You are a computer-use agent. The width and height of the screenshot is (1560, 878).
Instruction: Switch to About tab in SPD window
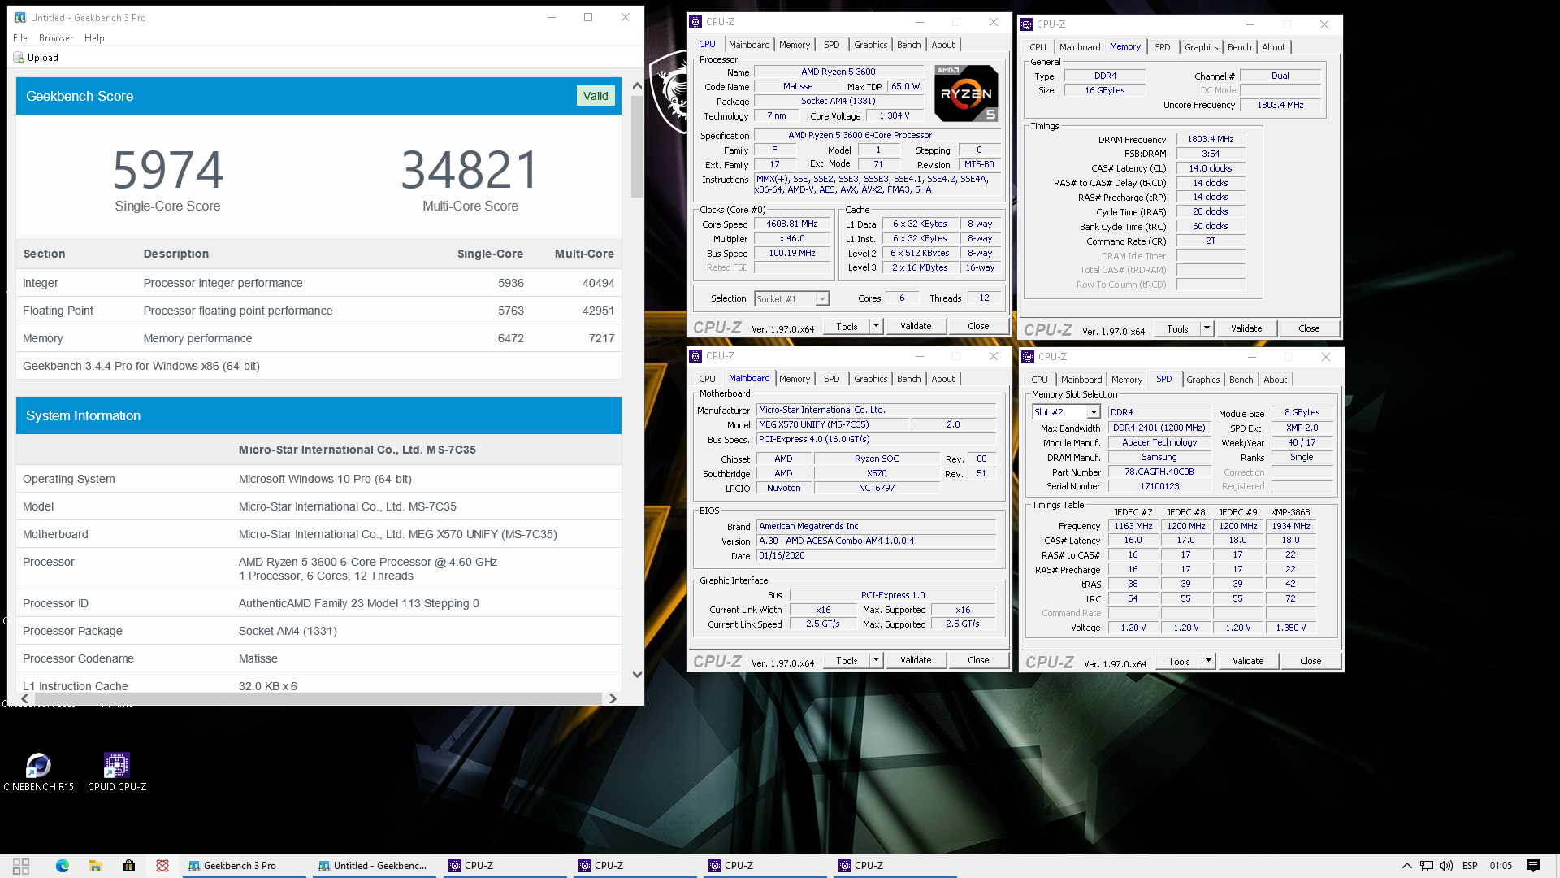coord(1275,380)
